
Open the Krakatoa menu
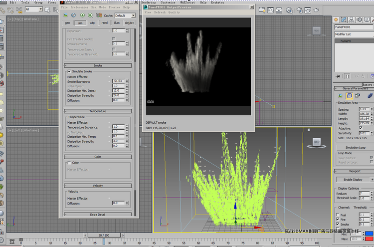click(217, 2)
